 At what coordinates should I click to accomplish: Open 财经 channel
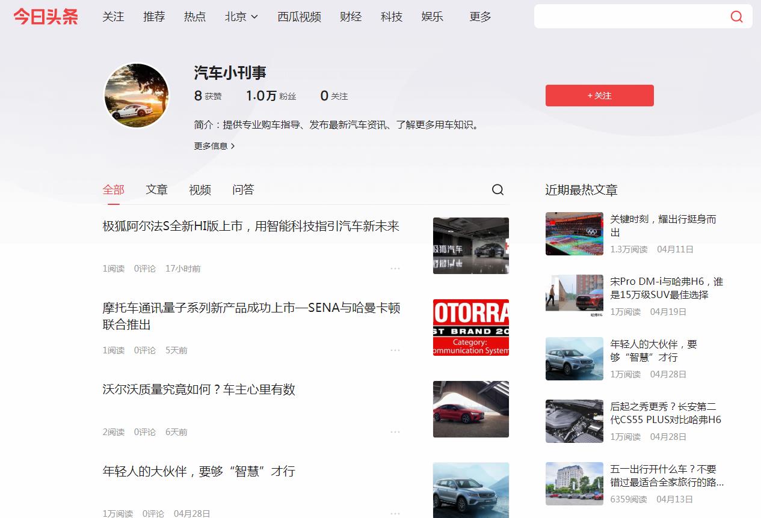click(351, 17)
